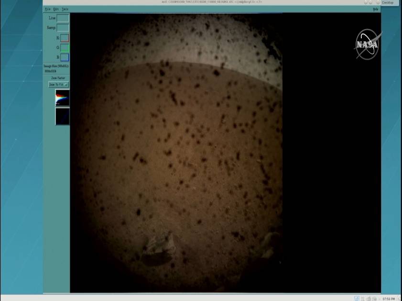
Task: Click the clock showing 07:59 PM
Action: (x=389, y=299)
